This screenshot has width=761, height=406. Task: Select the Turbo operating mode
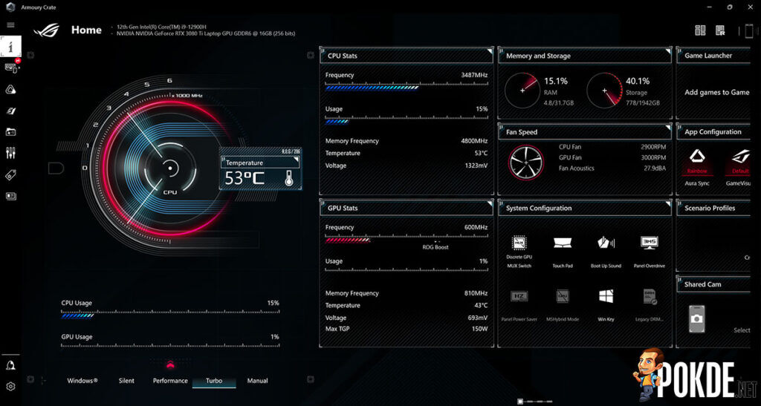(214, 381)
